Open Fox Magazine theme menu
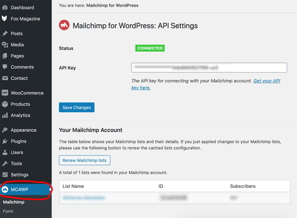The width and height of the screenshot is (297, 218). [x=26, y=19]
